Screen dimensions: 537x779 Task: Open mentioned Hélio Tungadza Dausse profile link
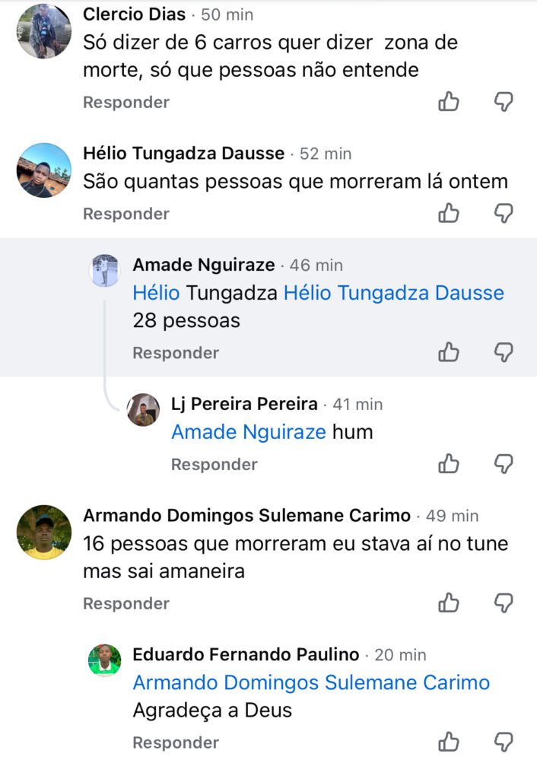coord(393,293)
